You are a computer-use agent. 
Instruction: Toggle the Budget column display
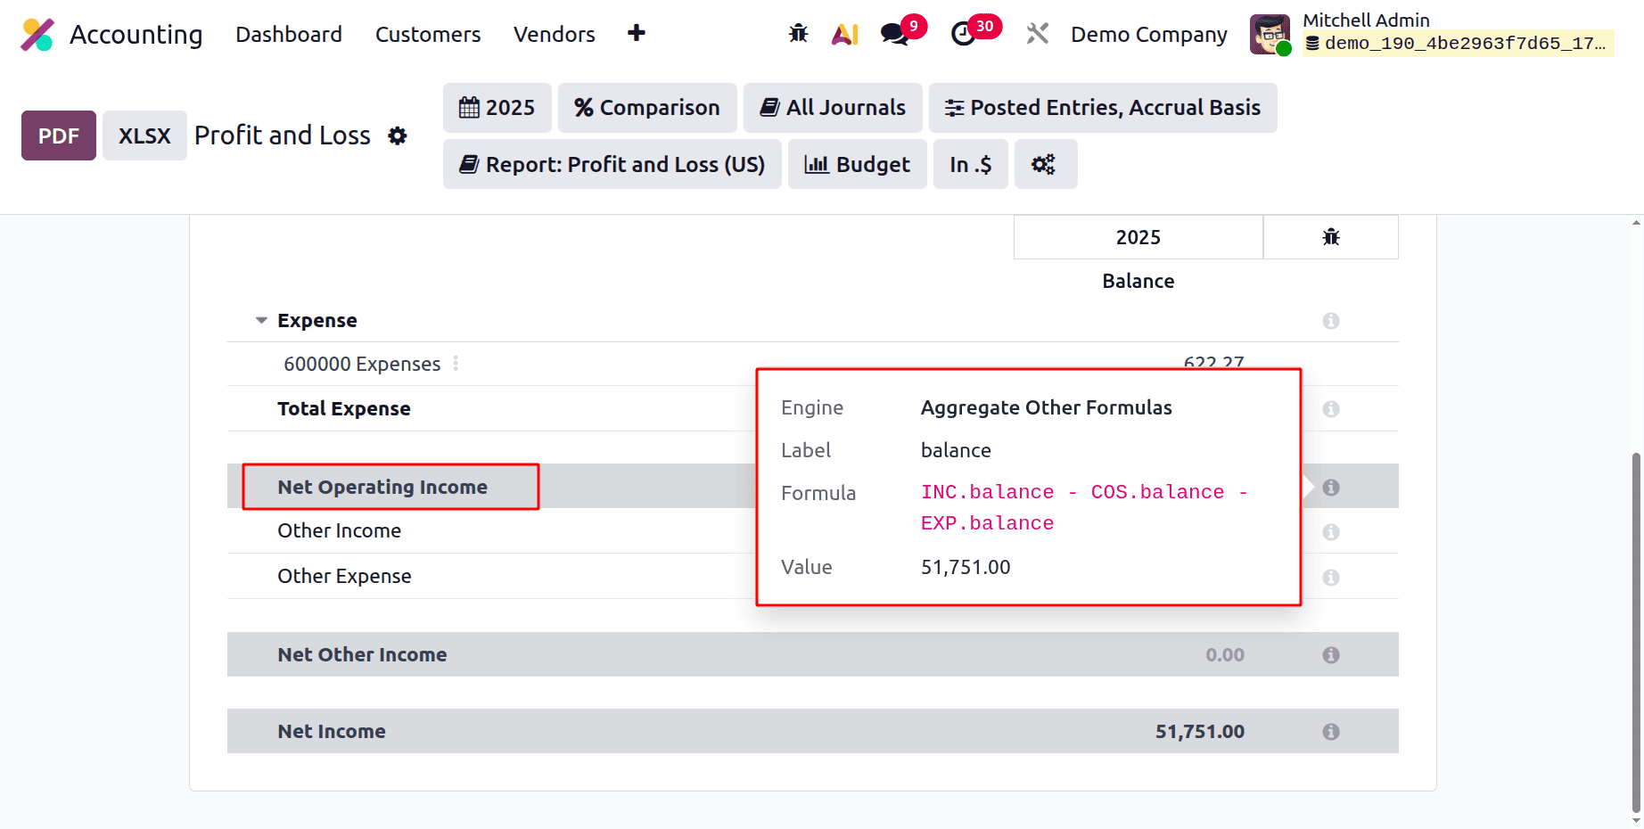coord(857,164)
